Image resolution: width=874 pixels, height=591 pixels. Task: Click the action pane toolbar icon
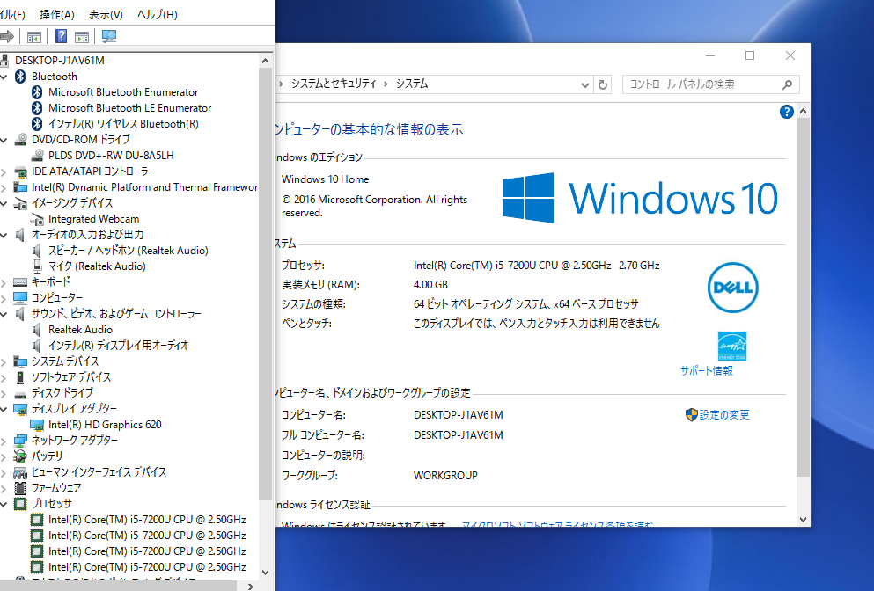tap(82, 37)
